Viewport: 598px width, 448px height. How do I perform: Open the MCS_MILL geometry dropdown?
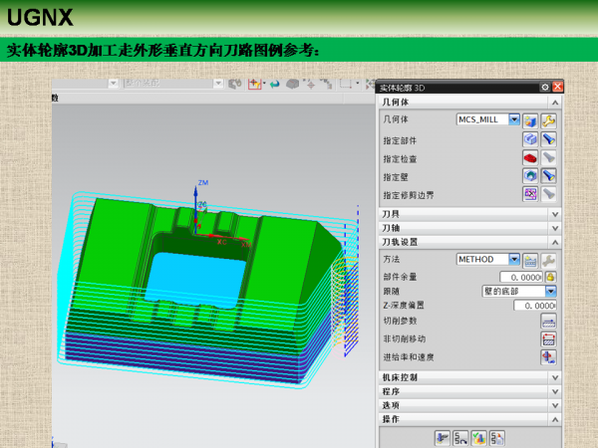[x=514, y=119]
